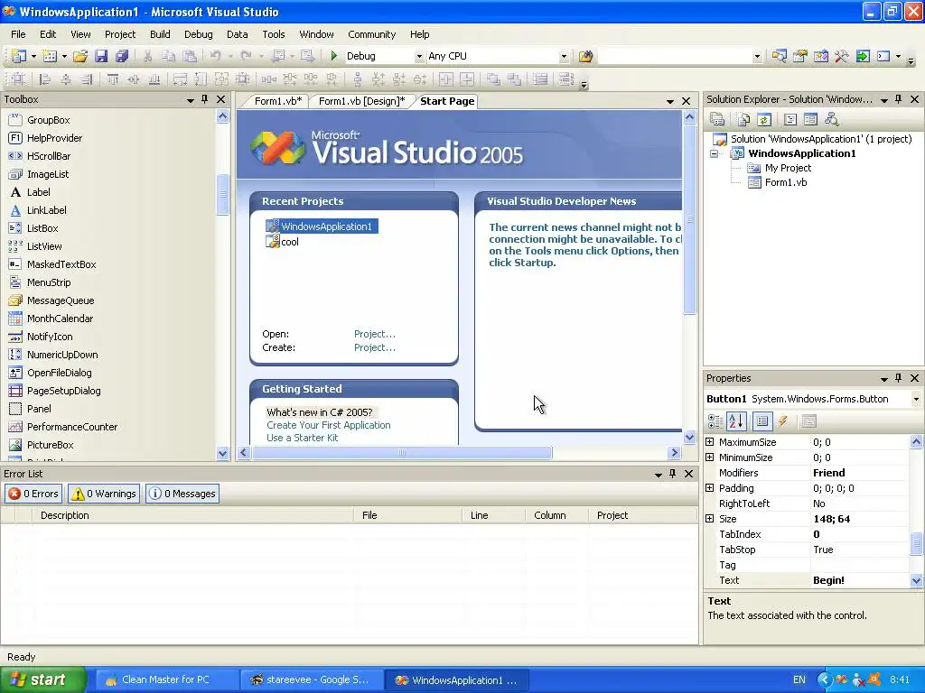This screenshot has height=693, width=925.
Task: Click the Properties panel scrollbar thumb
Action: point(916,543)
